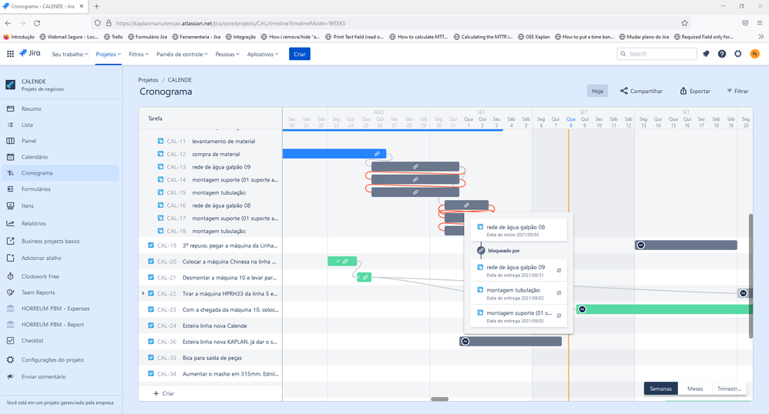Toggle the CAL-35 Bica para saída checkbox

coord(151,358)
